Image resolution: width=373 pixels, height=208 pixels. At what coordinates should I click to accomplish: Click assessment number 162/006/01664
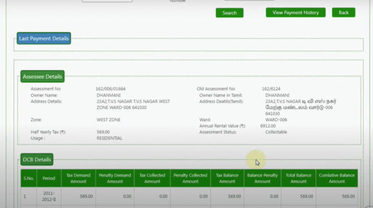(x=110, y=89)
